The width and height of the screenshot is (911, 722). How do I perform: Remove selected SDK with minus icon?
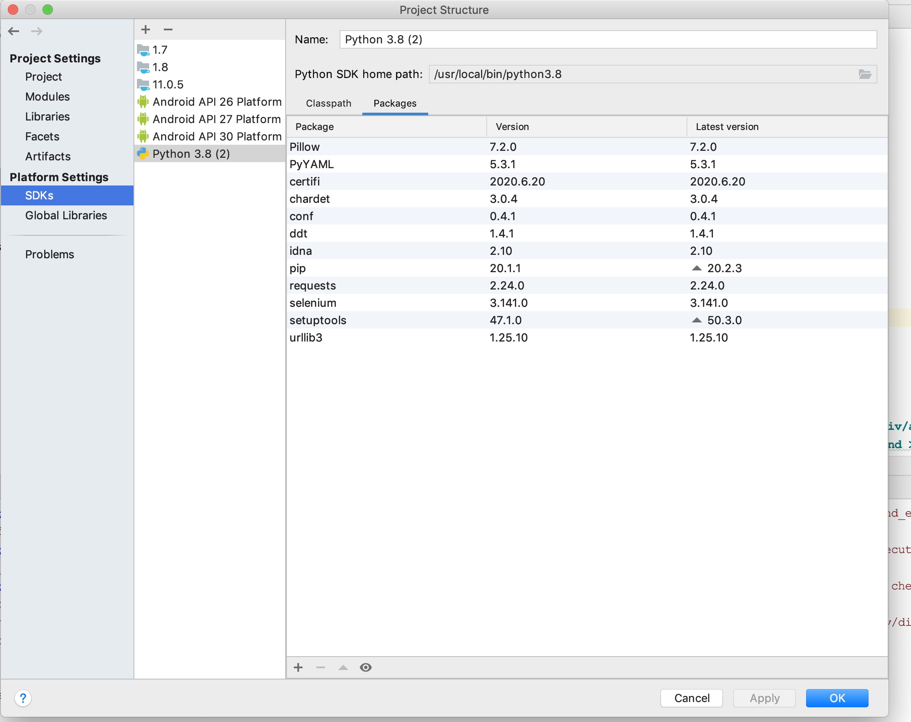point(168,29)
